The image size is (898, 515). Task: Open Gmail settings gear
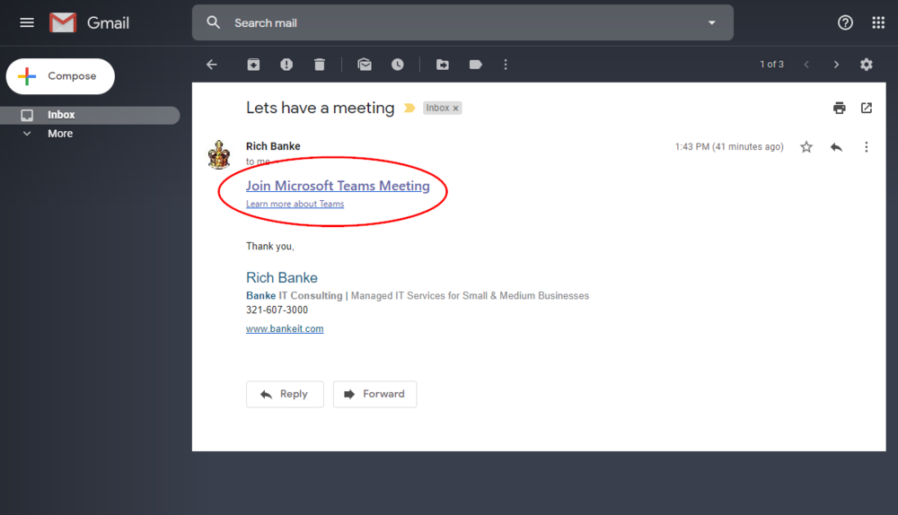(867, 65)
